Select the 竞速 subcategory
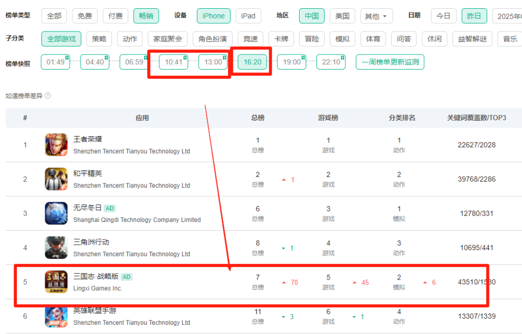522x334 pixels. point(251,39)
